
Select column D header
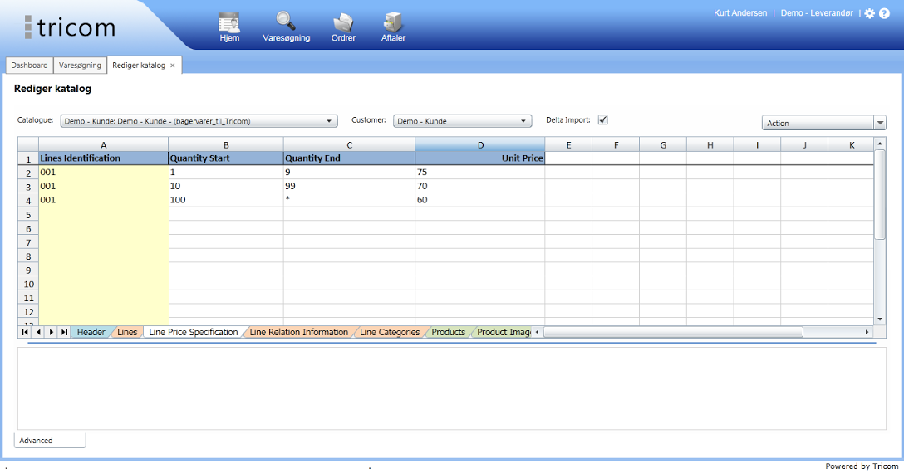[480, 144]
